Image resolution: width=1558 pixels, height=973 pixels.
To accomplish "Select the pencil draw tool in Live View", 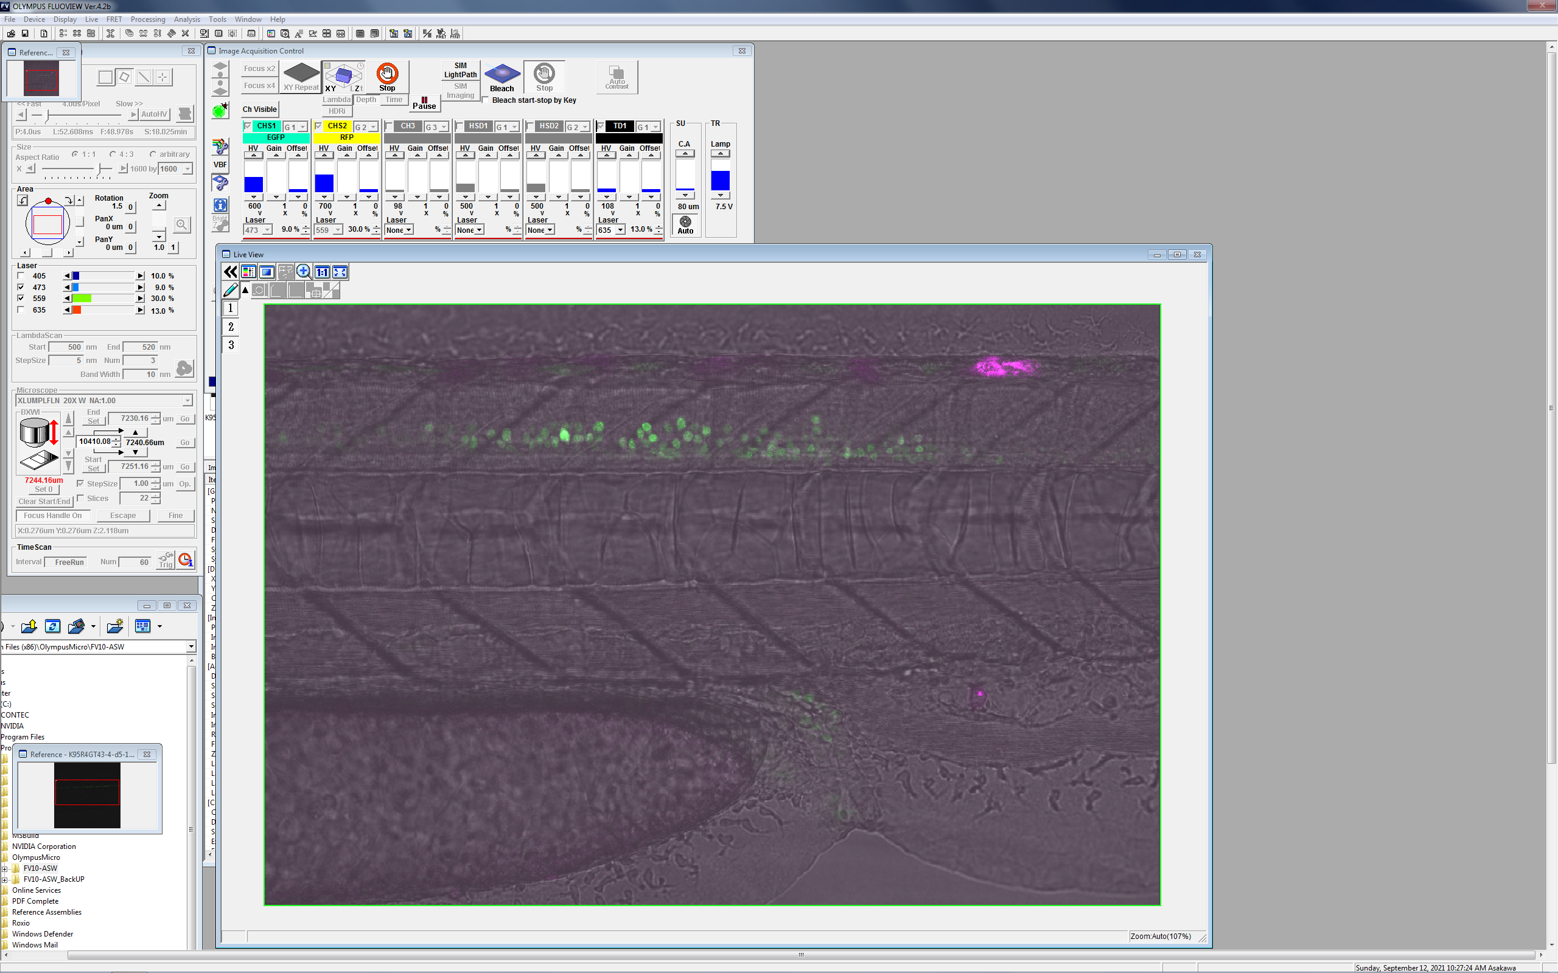I will point(231,290).
